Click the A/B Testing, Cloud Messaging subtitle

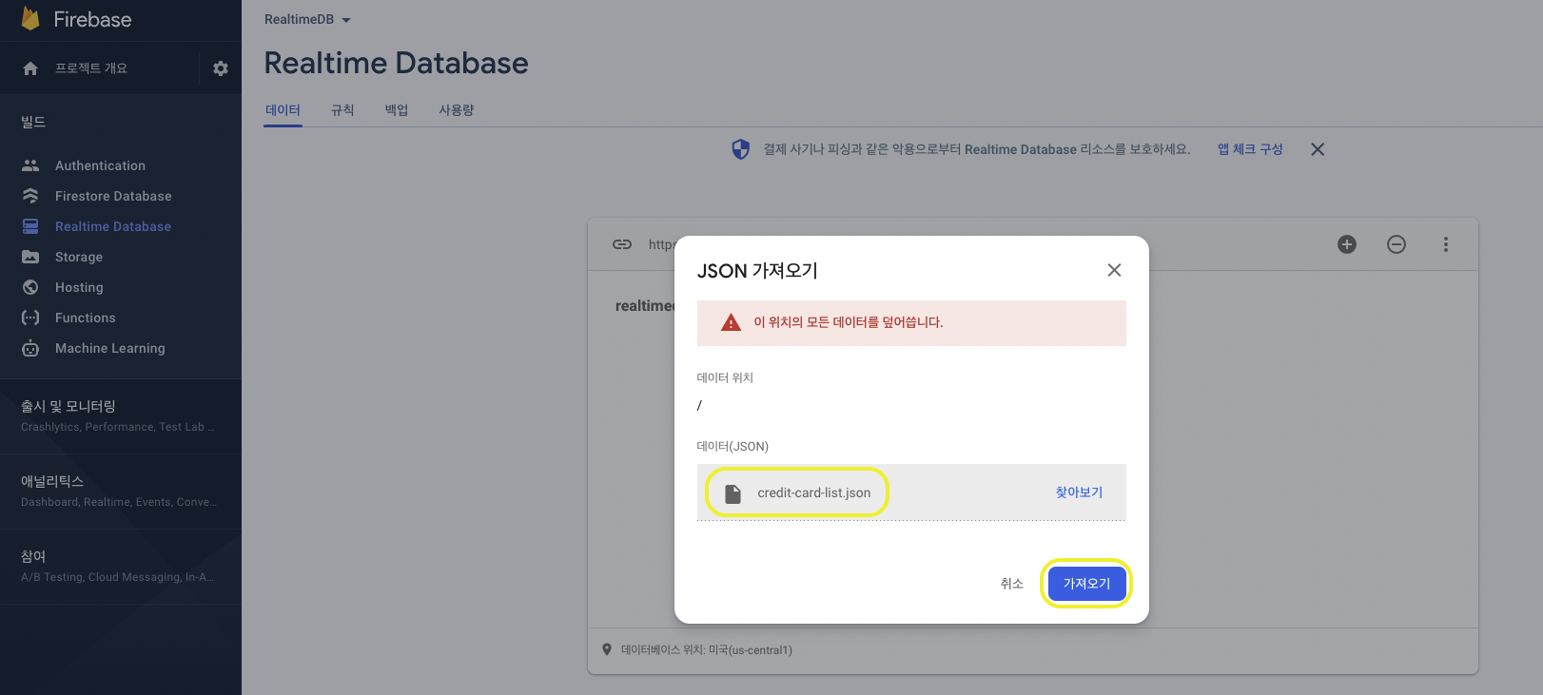coord(118,577)
